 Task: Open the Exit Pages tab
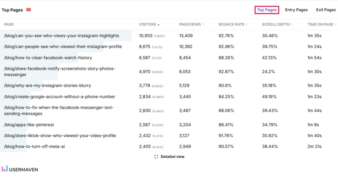pos(326,10)
